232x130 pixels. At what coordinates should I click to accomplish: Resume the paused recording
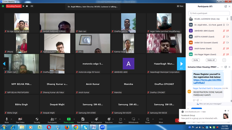[24, 6]
